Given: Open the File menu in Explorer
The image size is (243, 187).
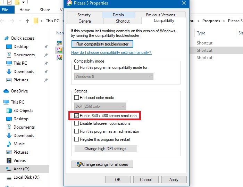Looking at the screenshot, I should (x=7, y=10).
